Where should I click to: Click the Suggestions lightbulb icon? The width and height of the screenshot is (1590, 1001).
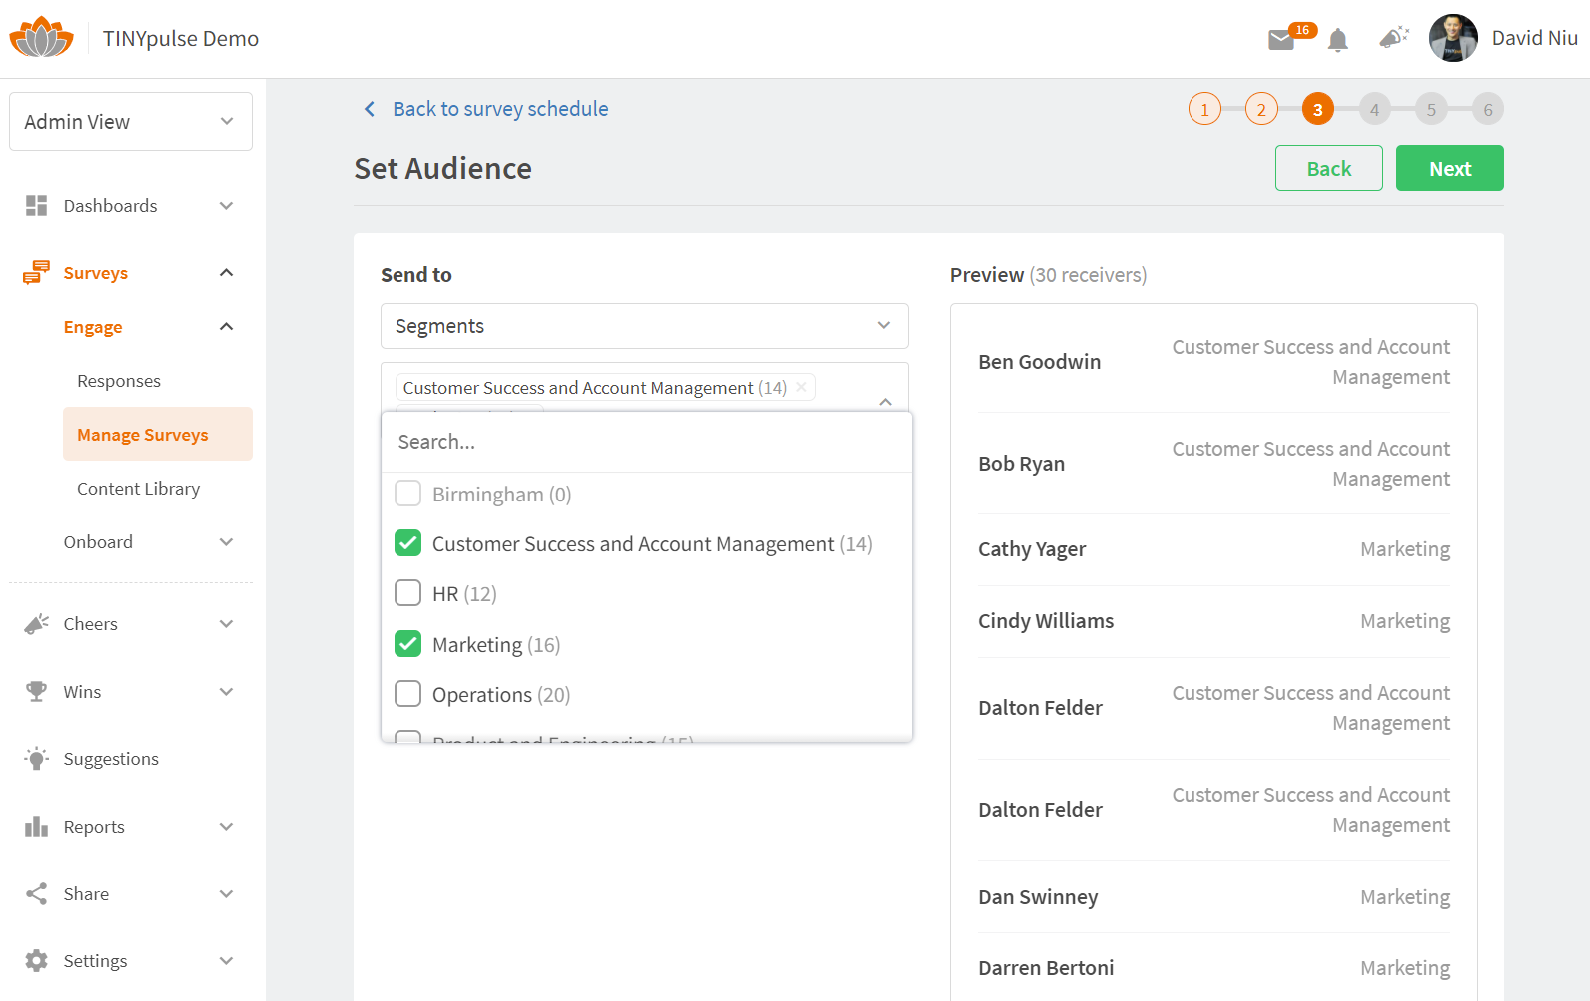click(x=37, y=759)
